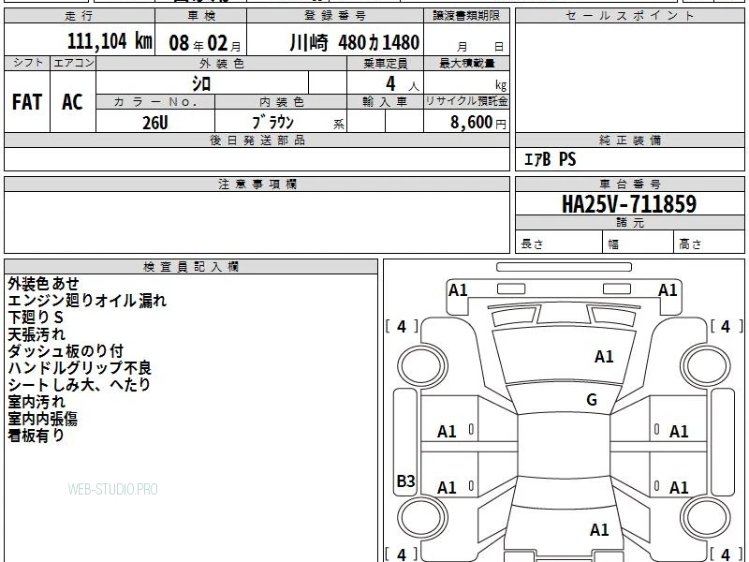Click the "乗車定員" header
The height and width of the screenshot is (562, 749).
[386, 64]
